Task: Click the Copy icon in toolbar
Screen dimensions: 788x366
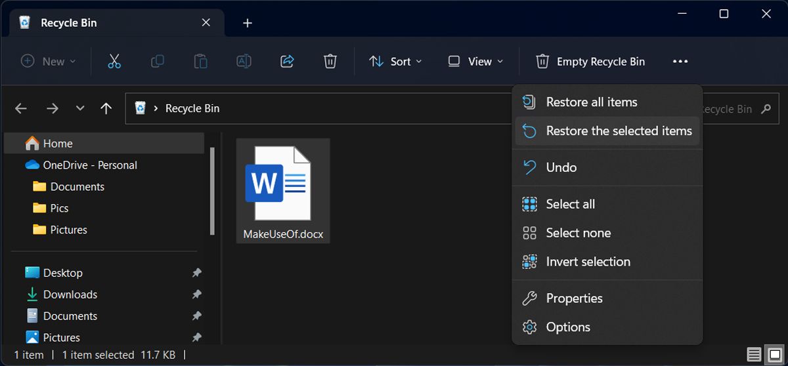Action: pos(158,61)
